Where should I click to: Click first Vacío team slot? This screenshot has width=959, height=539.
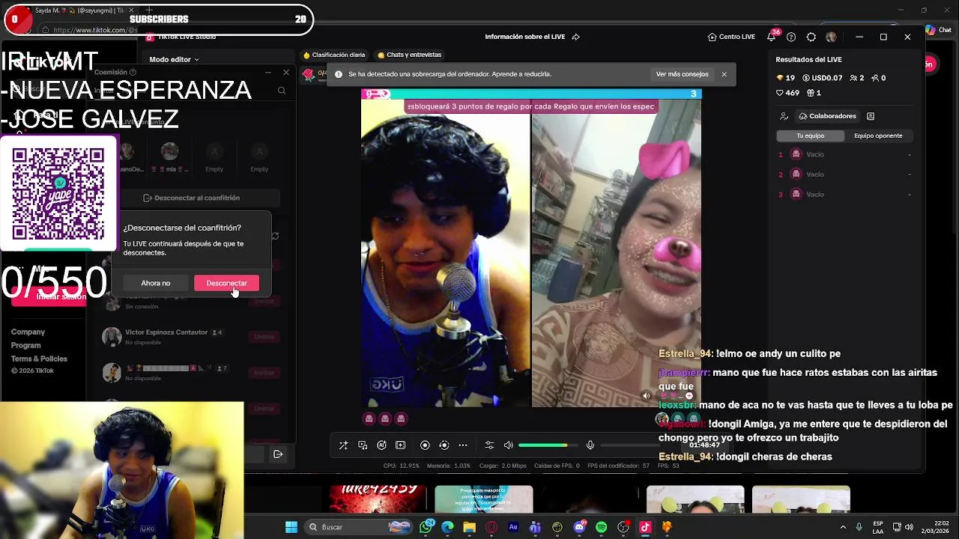pyautogui.click(x=844, y=154)
